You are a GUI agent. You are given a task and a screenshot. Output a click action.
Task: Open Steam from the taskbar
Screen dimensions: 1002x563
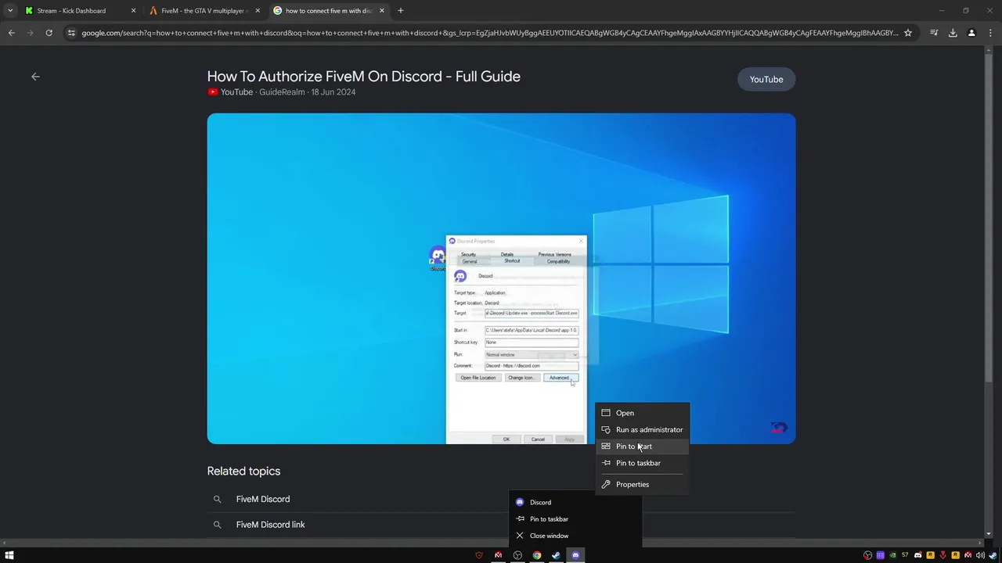pyautogui.click(x=556, y=555)
